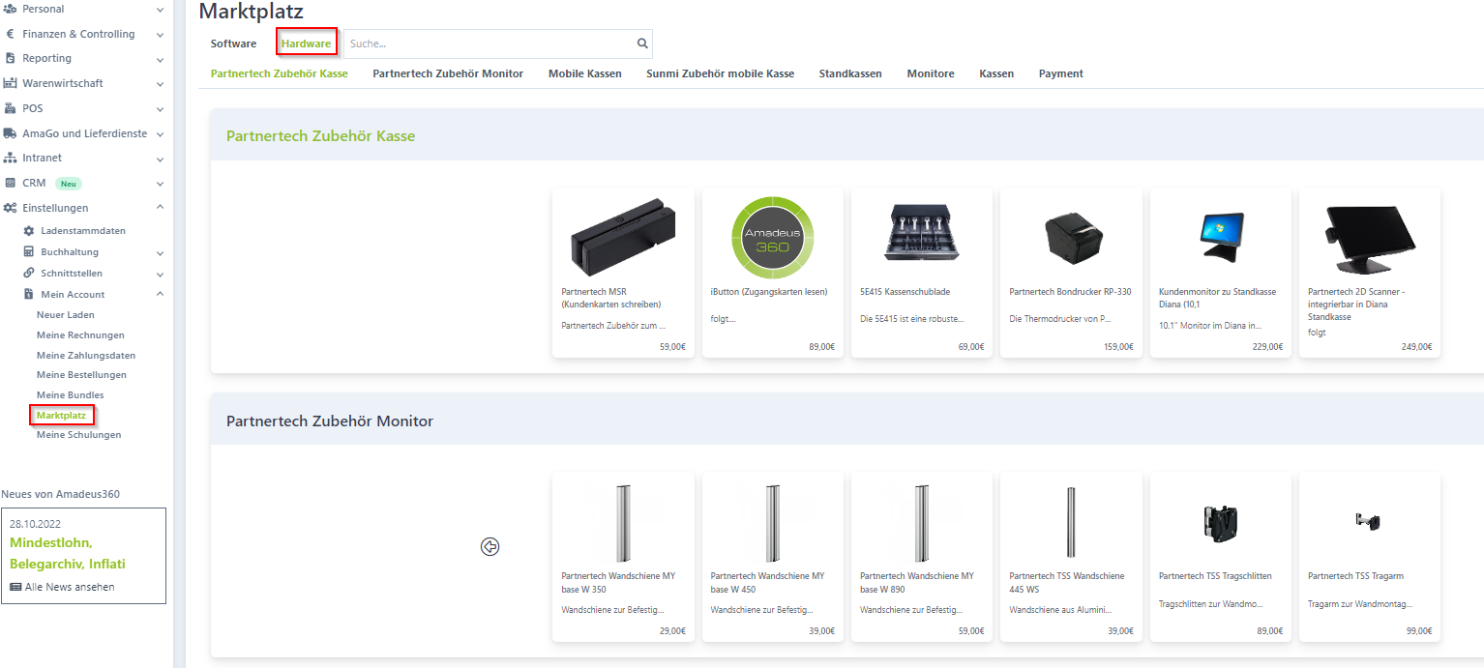
Task: Open Meine Rechnungen
Action: [80, 335]
